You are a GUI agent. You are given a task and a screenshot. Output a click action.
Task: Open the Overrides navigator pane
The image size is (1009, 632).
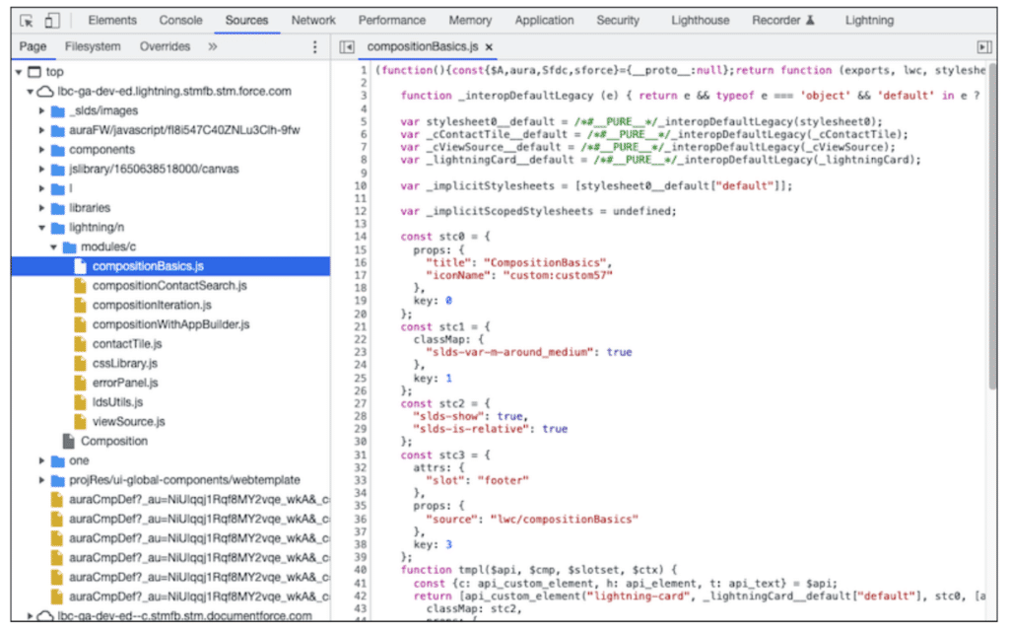tap(165, 46)
